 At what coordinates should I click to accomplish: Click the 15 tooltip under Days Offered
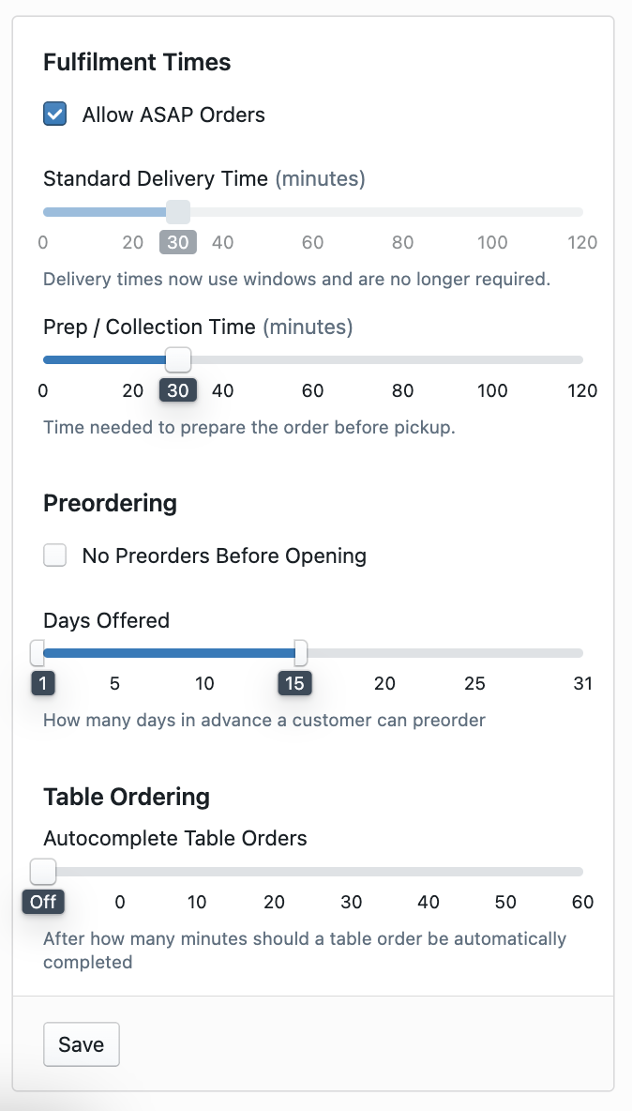(x=294, y=683)
